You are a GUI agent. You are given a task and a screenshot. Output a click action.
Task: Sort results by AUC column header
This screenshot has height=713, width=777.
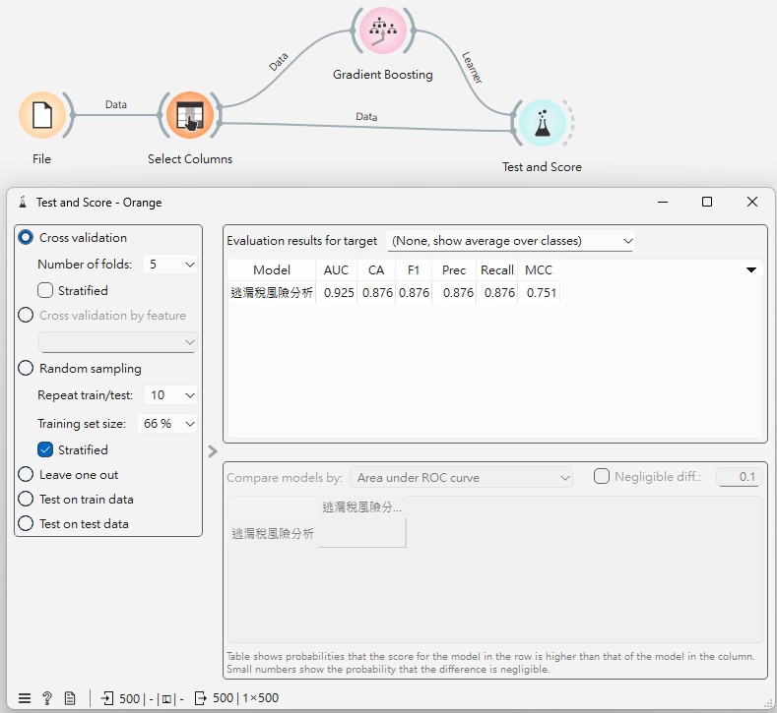coord(336,269)
